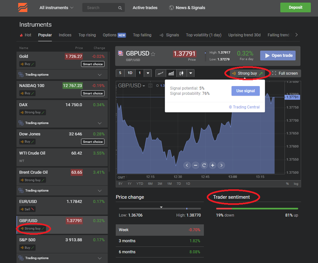Zoom in on chart with plus button
Screen dimensions: 318x263
(x=213, y=165)
